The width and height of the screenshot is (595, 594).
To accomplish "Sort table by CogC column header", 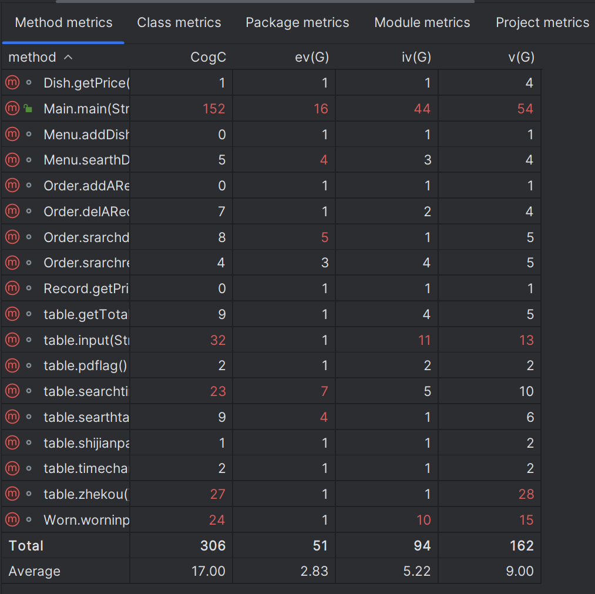I will tap(208, 58).
